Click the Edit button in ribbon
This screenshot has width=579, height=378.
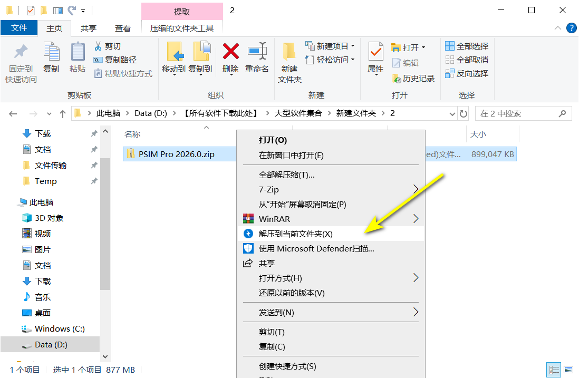pos(406,63)
